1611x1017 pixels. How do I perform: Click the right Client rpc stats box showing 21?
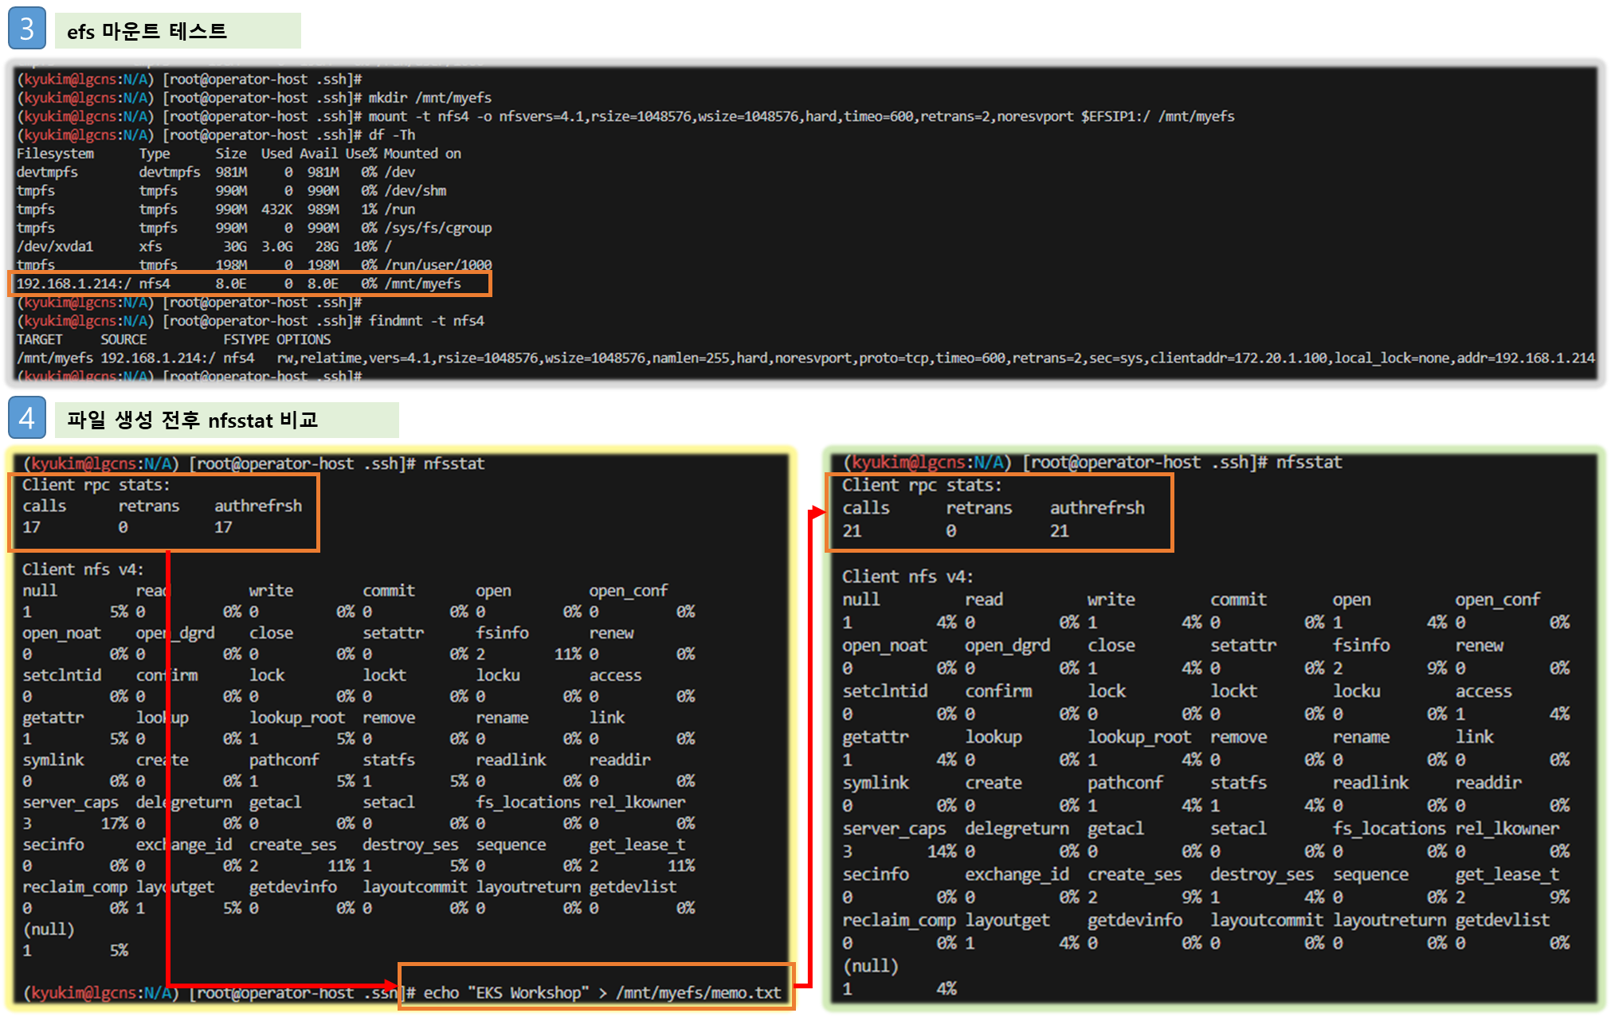999,512
